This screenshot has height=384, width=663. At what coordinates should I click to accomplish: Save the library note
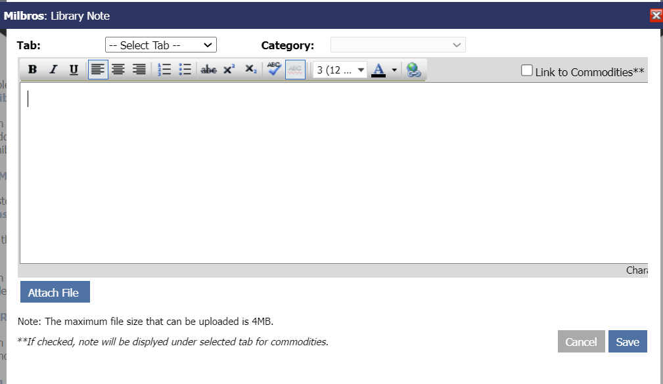click(x=628, y=341)
